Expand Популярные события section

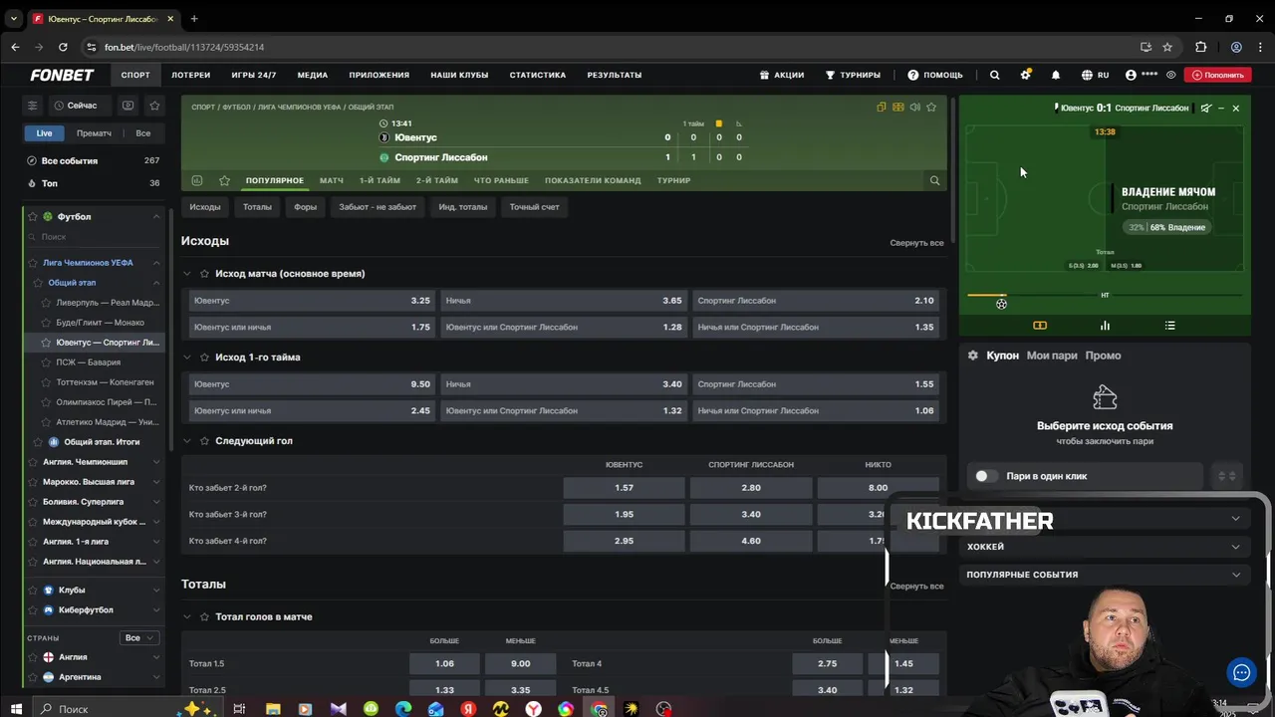[1104, 575]
